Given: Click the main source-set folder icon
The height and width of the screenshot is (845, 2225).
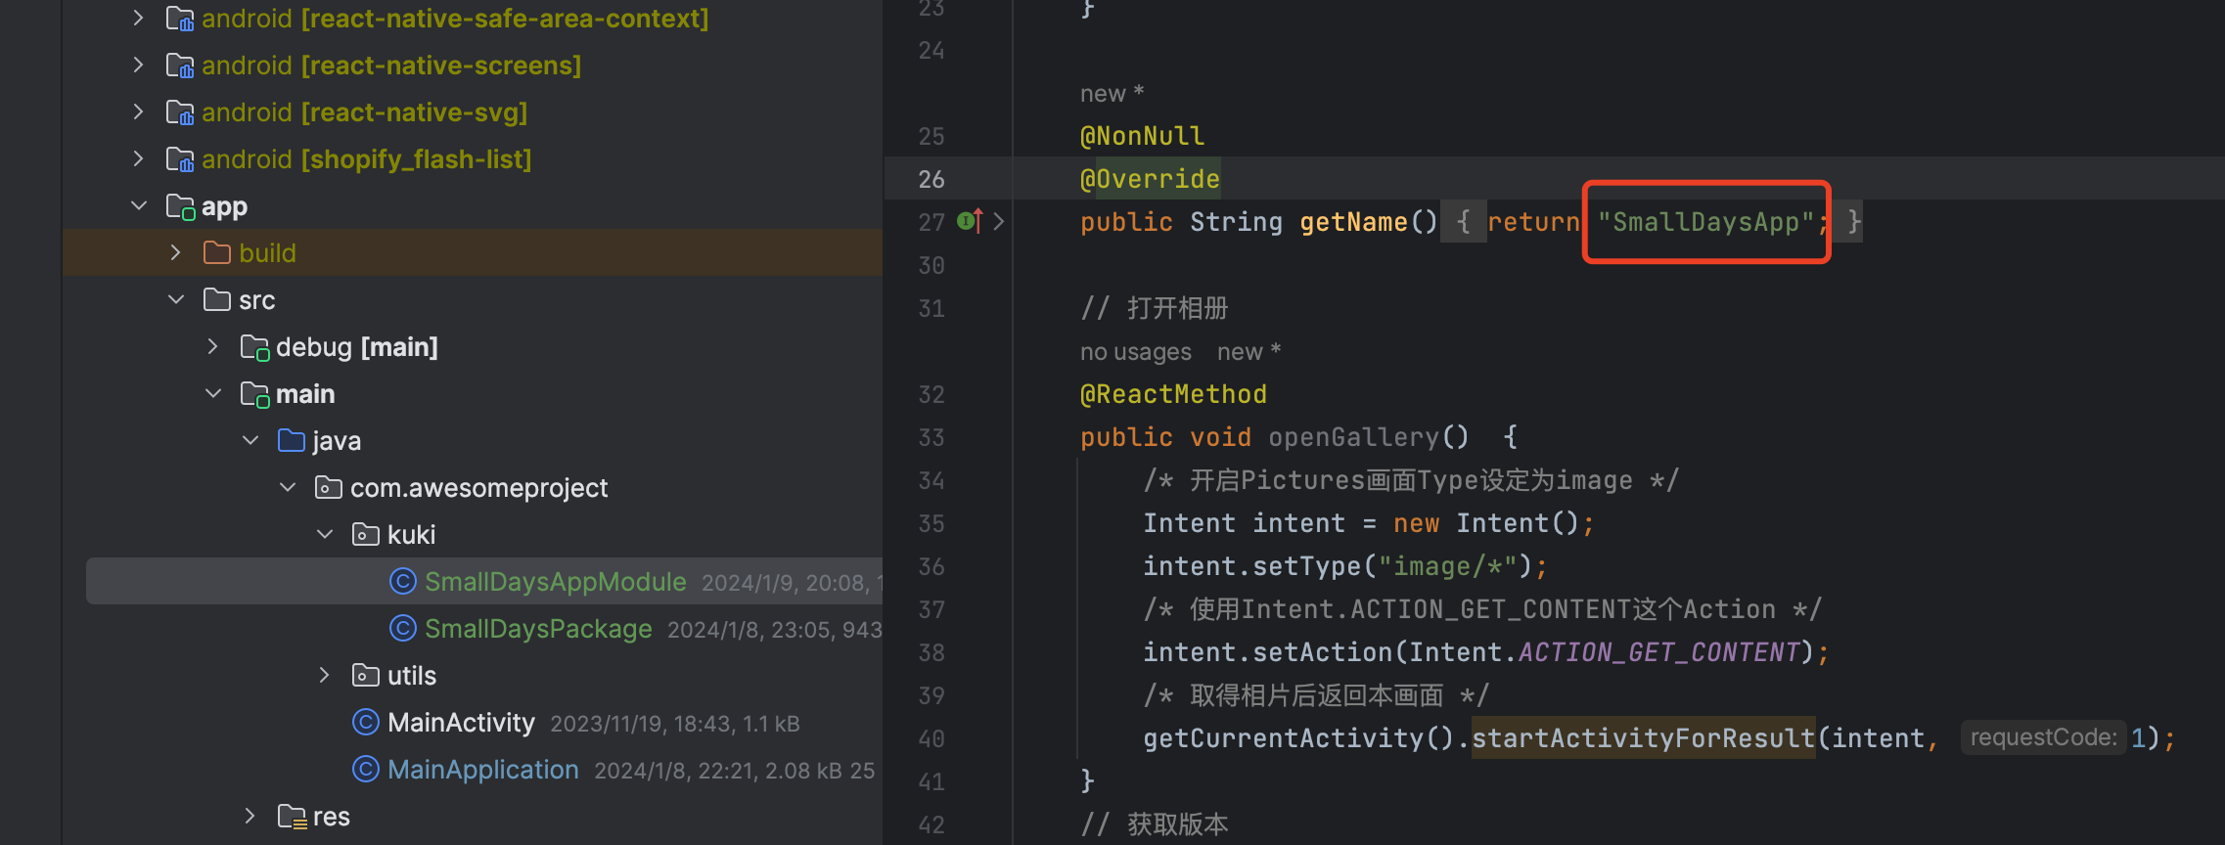Looking at the screenshot, I should click(254, 394).
